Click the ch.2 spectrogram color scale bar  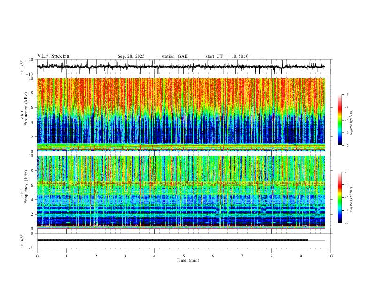pyautogui.click(x=340, y=197)
